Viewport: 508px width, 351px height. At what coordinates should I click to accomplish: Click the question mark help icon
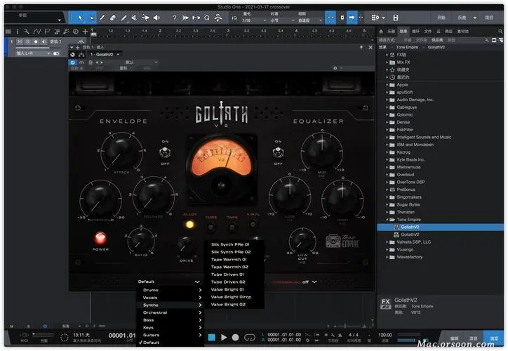[x=174, y=18]
